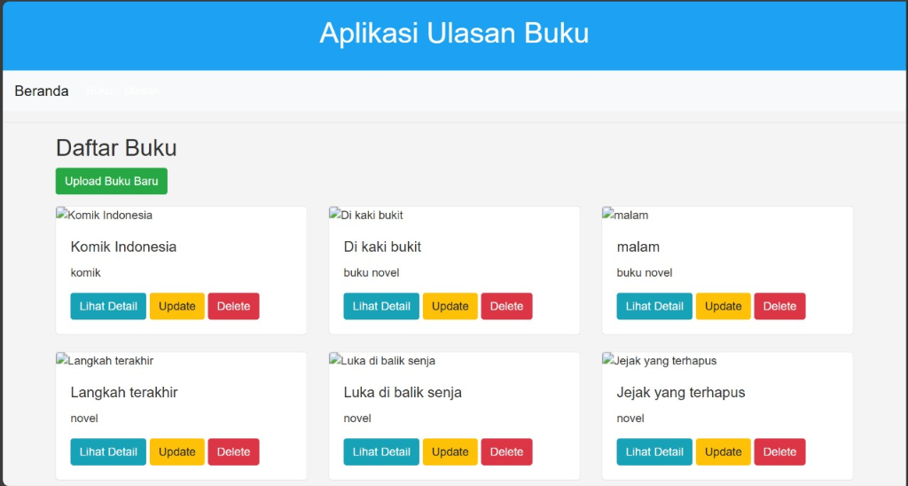Click the Komik Indonesia card title
This screenshot has width=908, height=486.
(123, 247)
